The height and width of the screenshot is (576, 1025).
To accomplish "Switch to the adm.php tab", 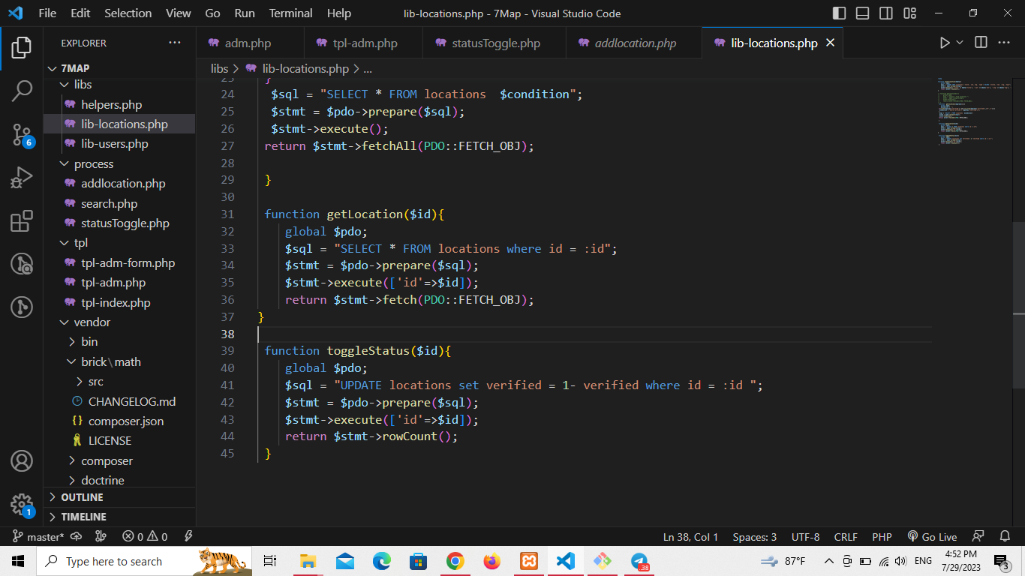I will [x=250, y=43].
